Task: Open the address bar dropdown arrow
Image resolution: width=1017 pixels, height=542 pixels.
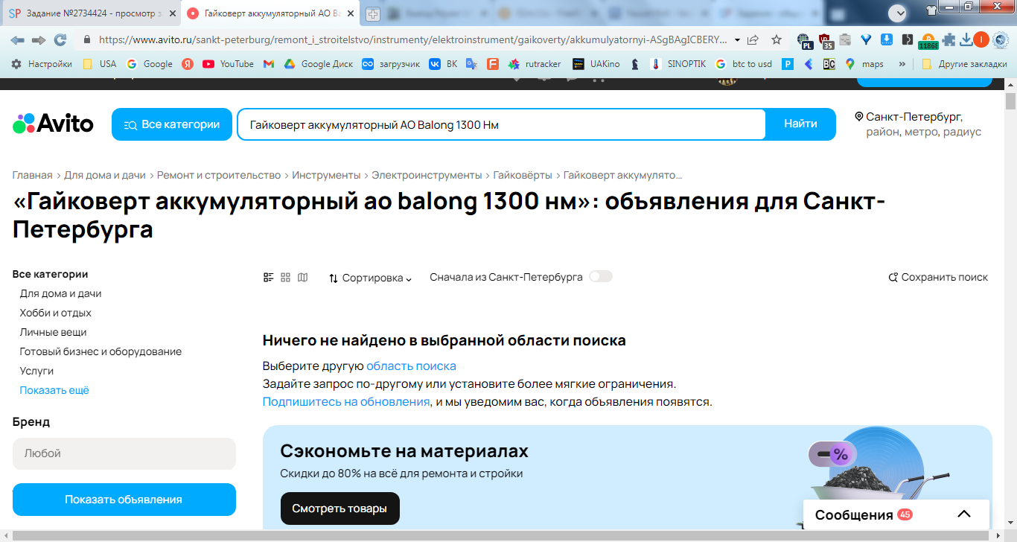Action: 737,39
